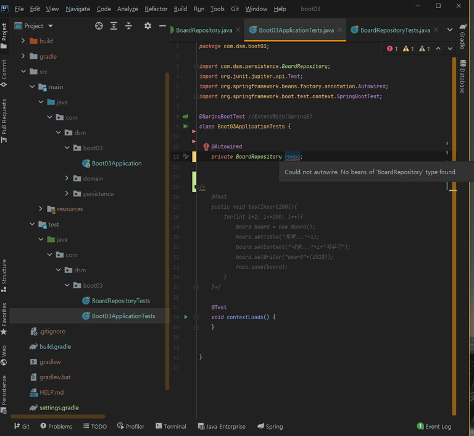
Task: Select .gitignore in the project tree
Action: coord(52,331)
